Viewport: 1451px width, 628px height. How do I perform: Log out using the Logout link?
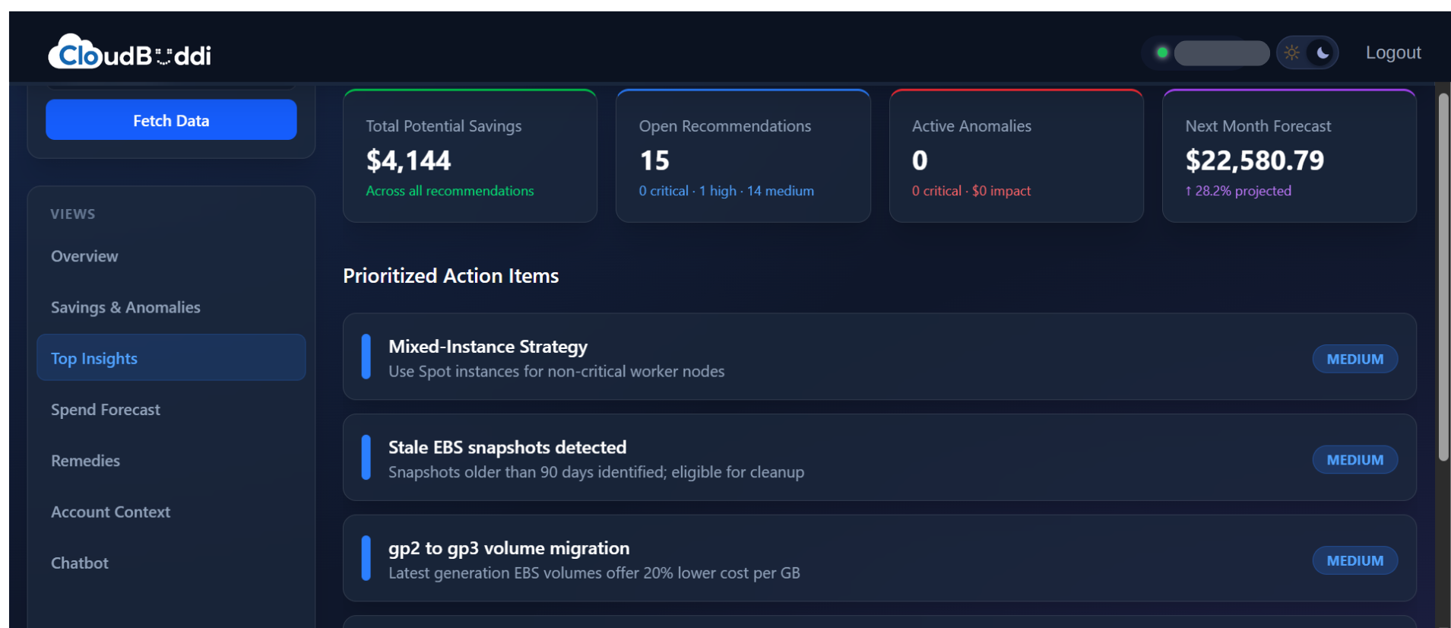point(1393,52)
